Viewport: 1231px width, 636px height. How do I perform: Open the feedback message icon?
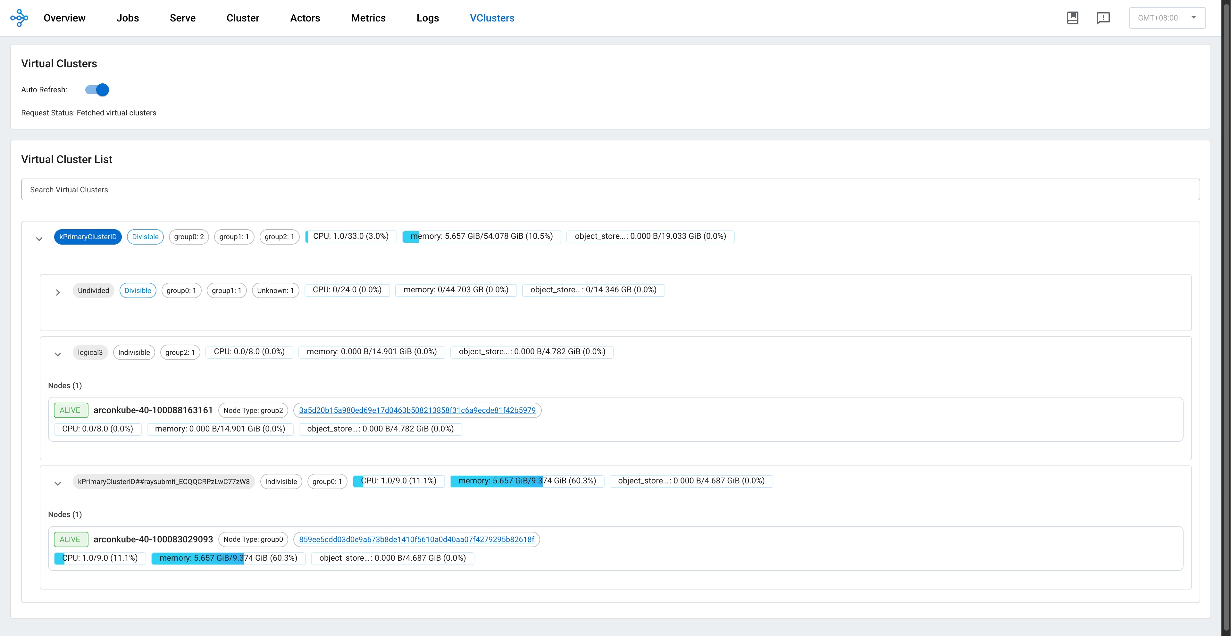pos(1103,18)
